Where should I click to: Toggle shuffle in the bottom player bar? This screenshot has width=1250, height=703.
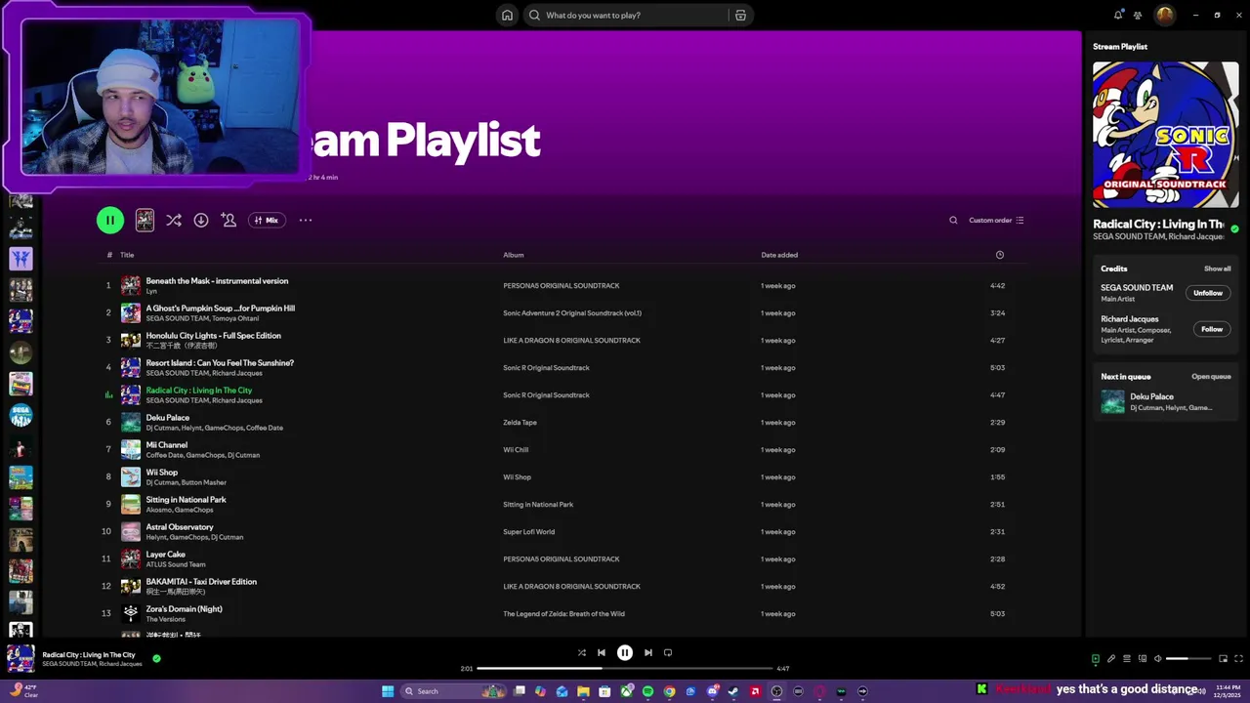(x=582, y=653)
